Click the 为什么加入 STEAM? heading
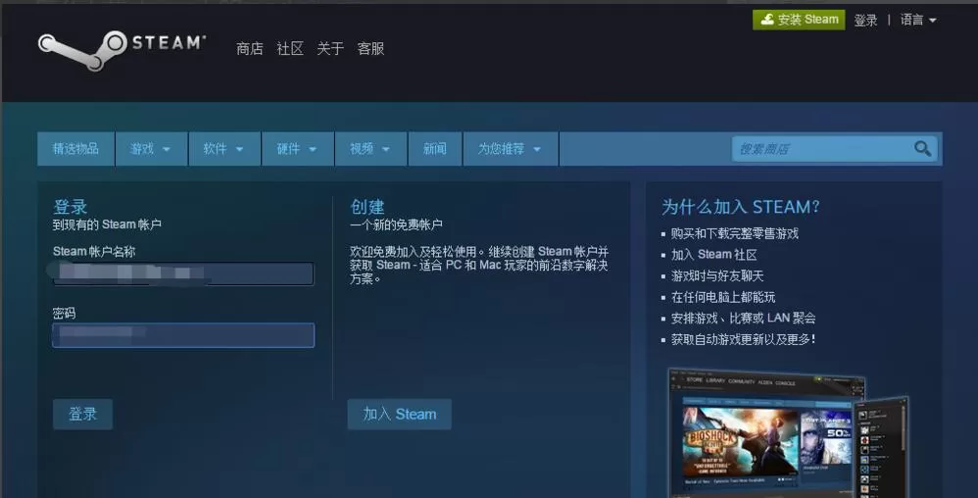This screenshot has height=498, width=978. pos(741,207)
